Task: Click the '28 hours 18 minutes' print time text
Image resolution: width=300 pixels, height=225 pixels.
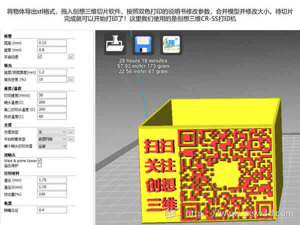Action: [143, 60]
